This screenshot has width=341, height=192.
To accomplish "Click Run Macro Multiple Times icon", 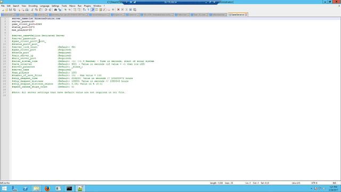I will click(x=131, y=10).
